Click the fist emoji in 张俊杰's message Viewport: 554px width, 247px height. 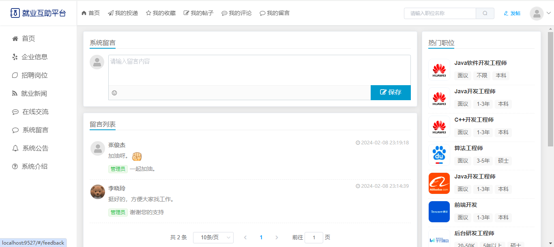137,156
